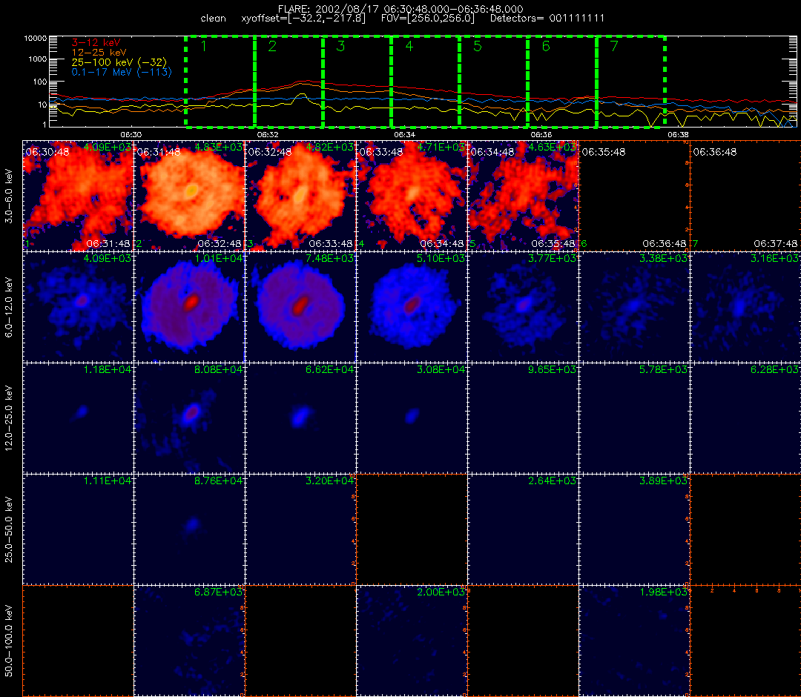Click the 10000 y-axis label

point(35,39)
